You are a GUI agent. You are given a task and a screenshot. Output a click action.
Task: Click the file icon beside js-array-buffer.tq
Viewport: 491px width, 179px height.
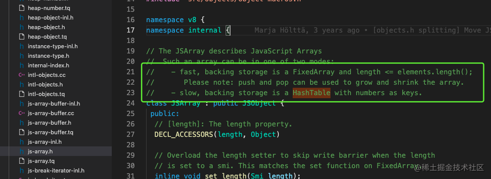(21, 132)
